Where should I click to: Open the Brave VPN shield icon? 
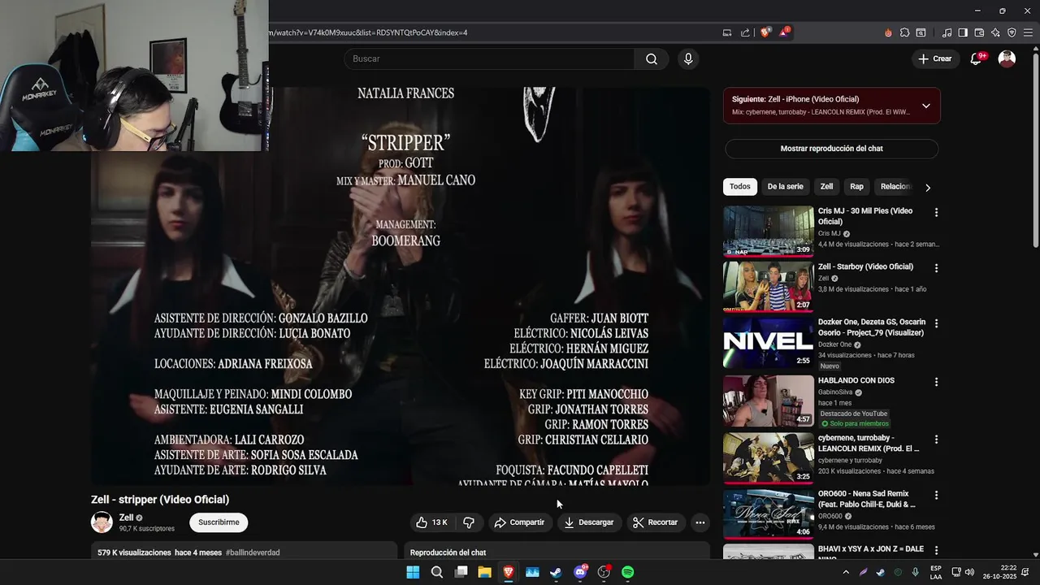(x=1012, y=32)
